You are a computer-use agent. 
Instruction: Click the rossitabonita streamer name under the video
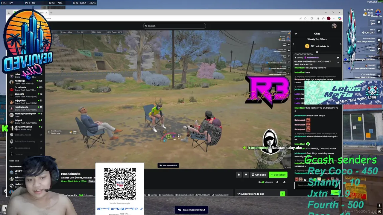click(71, 174)
